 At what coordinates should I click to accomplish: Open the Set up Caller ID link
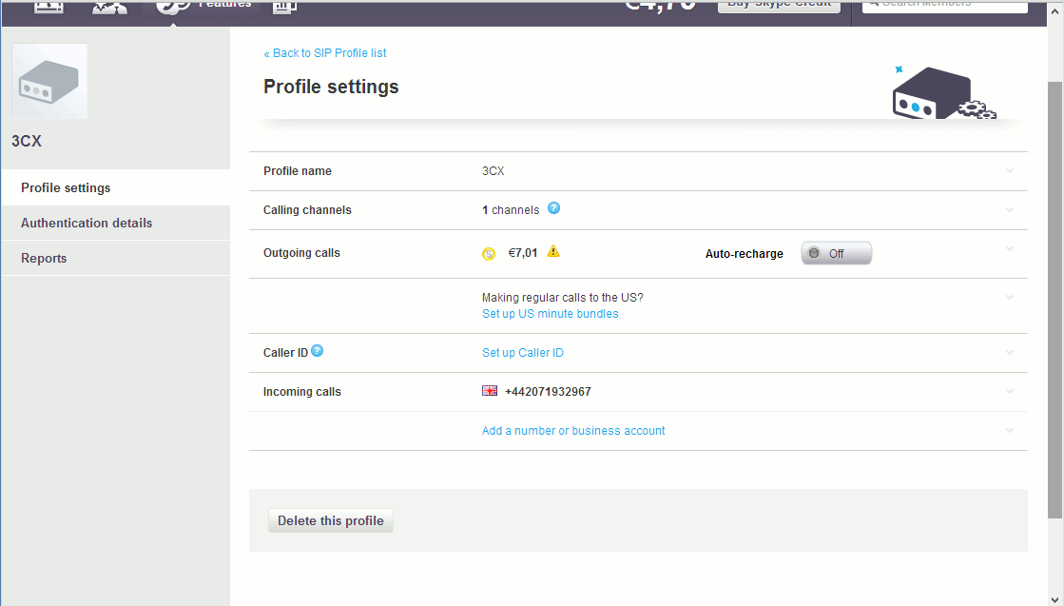point(523,353)
